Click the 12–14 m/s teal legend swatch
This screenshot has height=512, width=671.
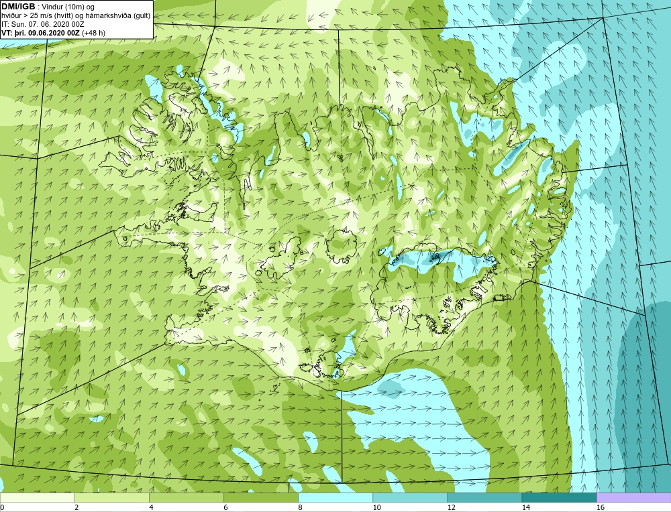coord(484,497)
